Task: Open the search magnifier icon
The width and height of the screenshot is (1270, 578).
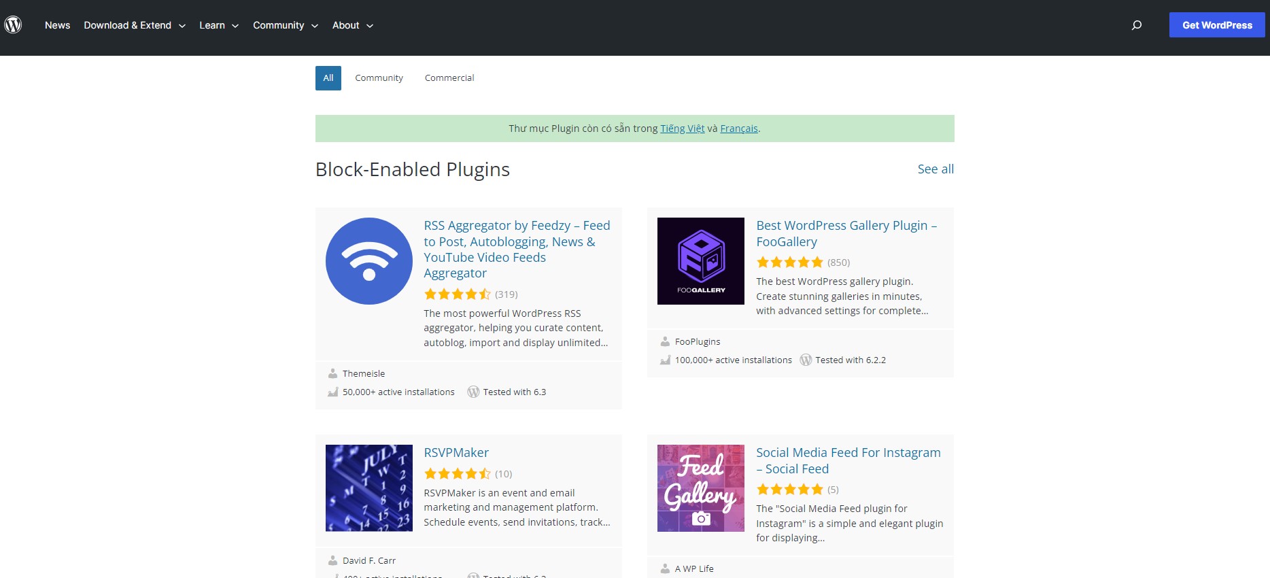Action: [1137, 25]
